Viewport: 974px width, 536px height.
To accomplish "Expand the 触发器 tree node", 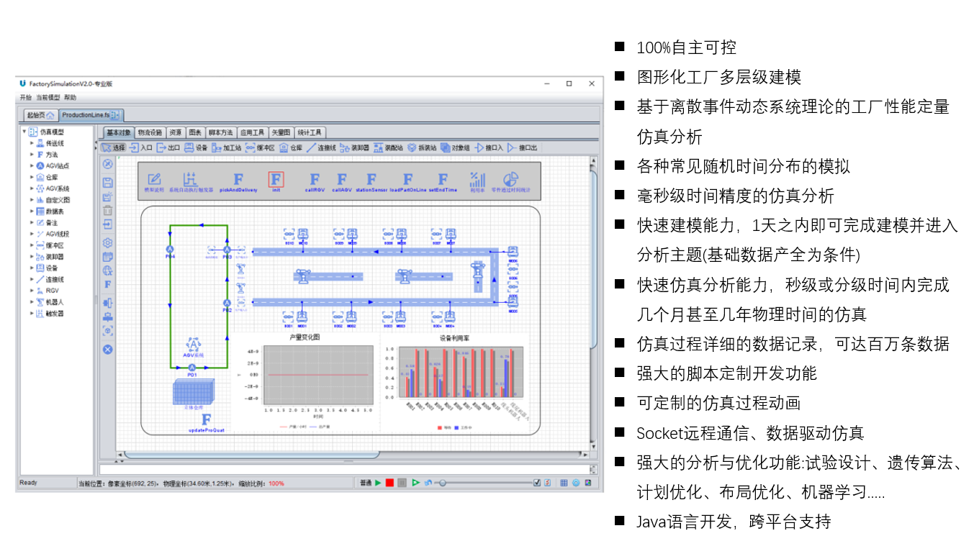I will click(x=32, y=314).
